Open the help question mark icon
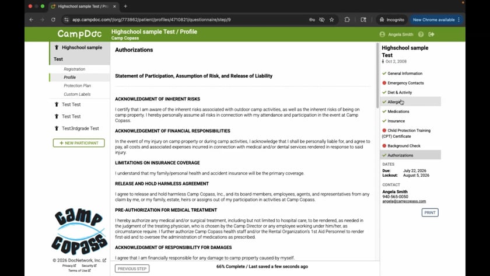 pos(421,34)
